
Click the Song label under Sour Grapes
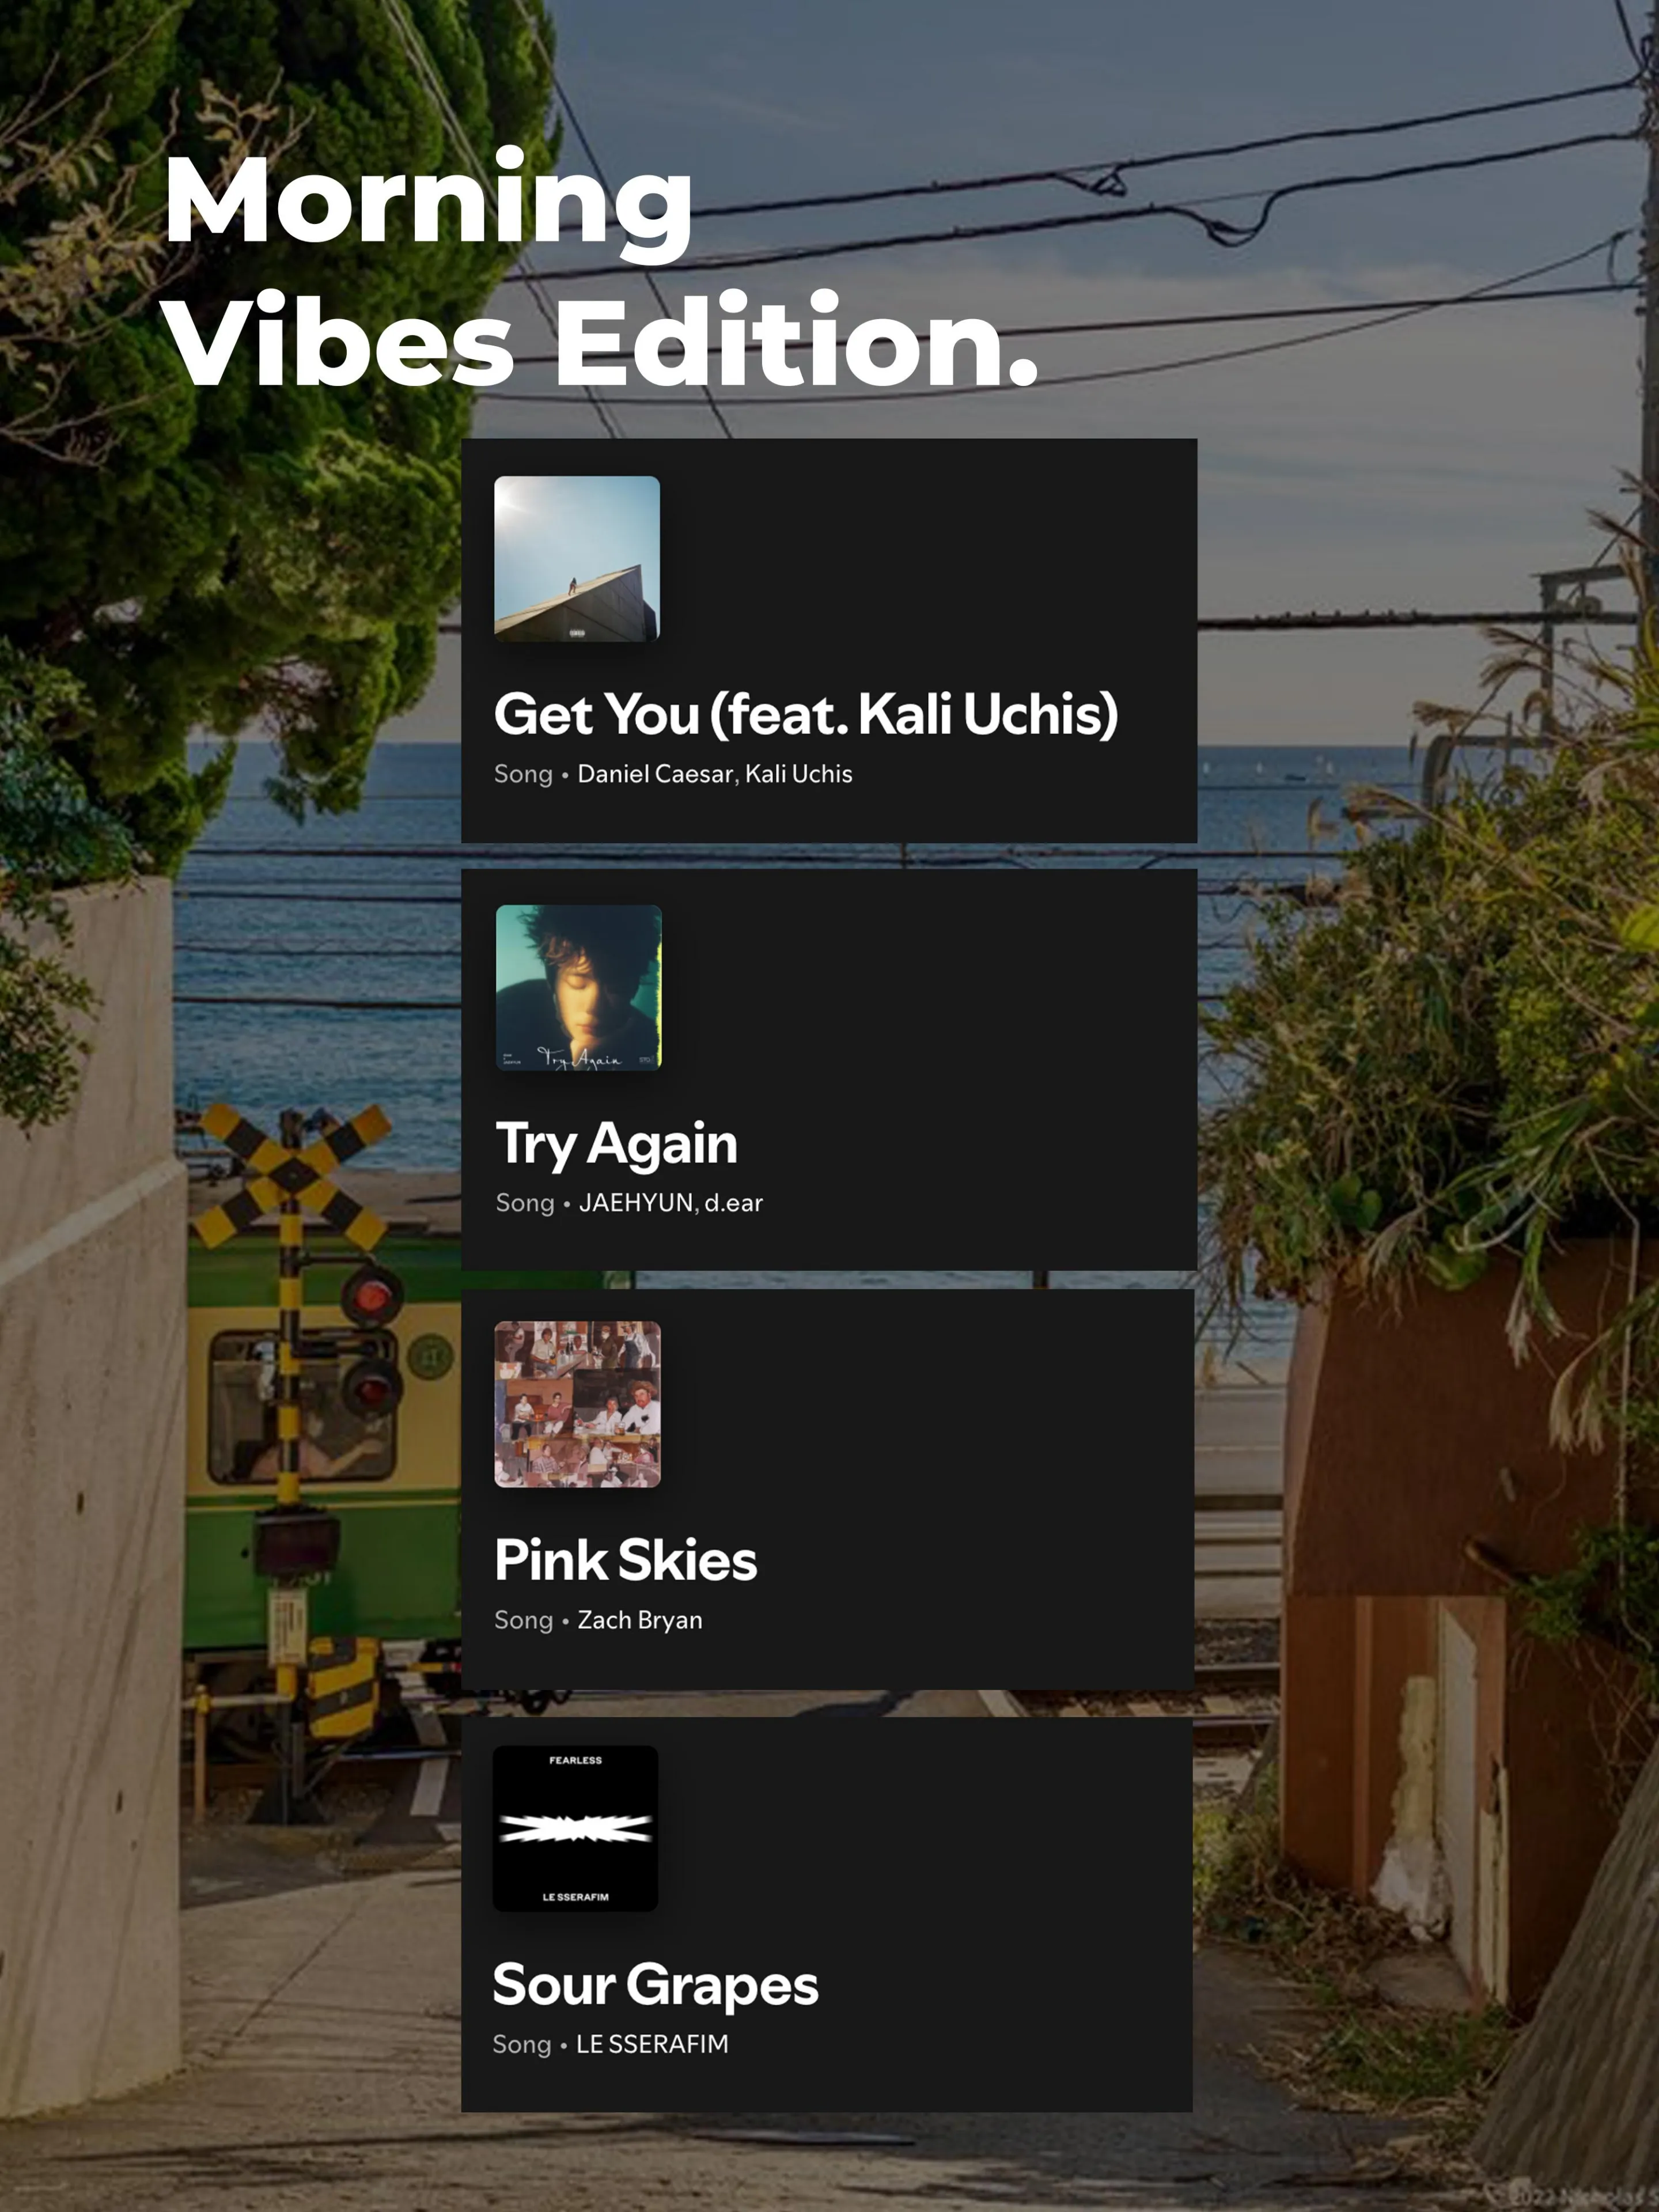(522, 2044)
